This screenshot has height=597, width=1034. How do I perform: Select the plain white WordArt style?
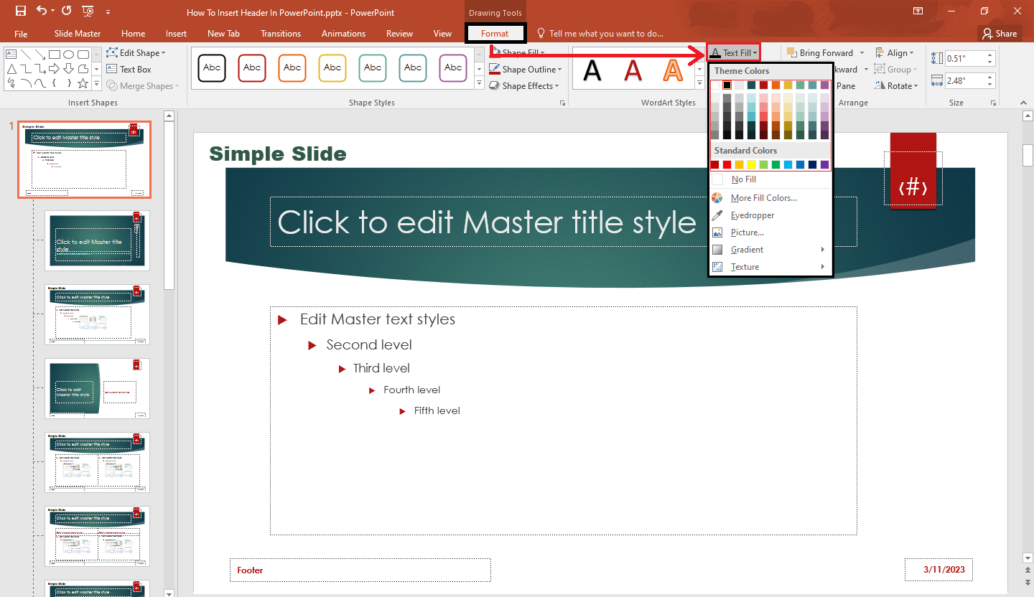[x=592, y=71]
